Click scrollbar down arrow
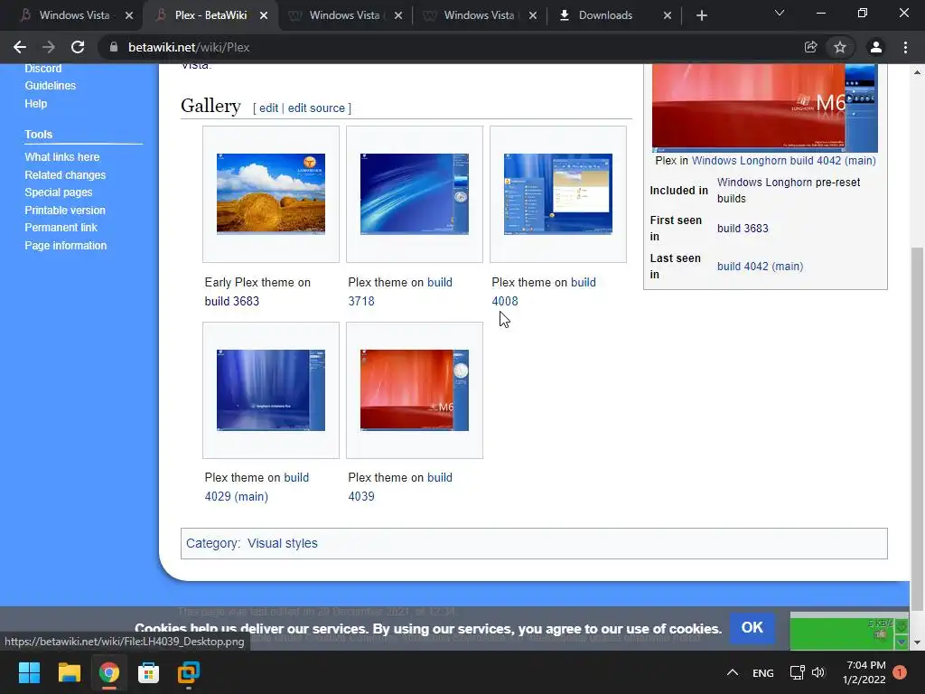 [x=917, y=642]
